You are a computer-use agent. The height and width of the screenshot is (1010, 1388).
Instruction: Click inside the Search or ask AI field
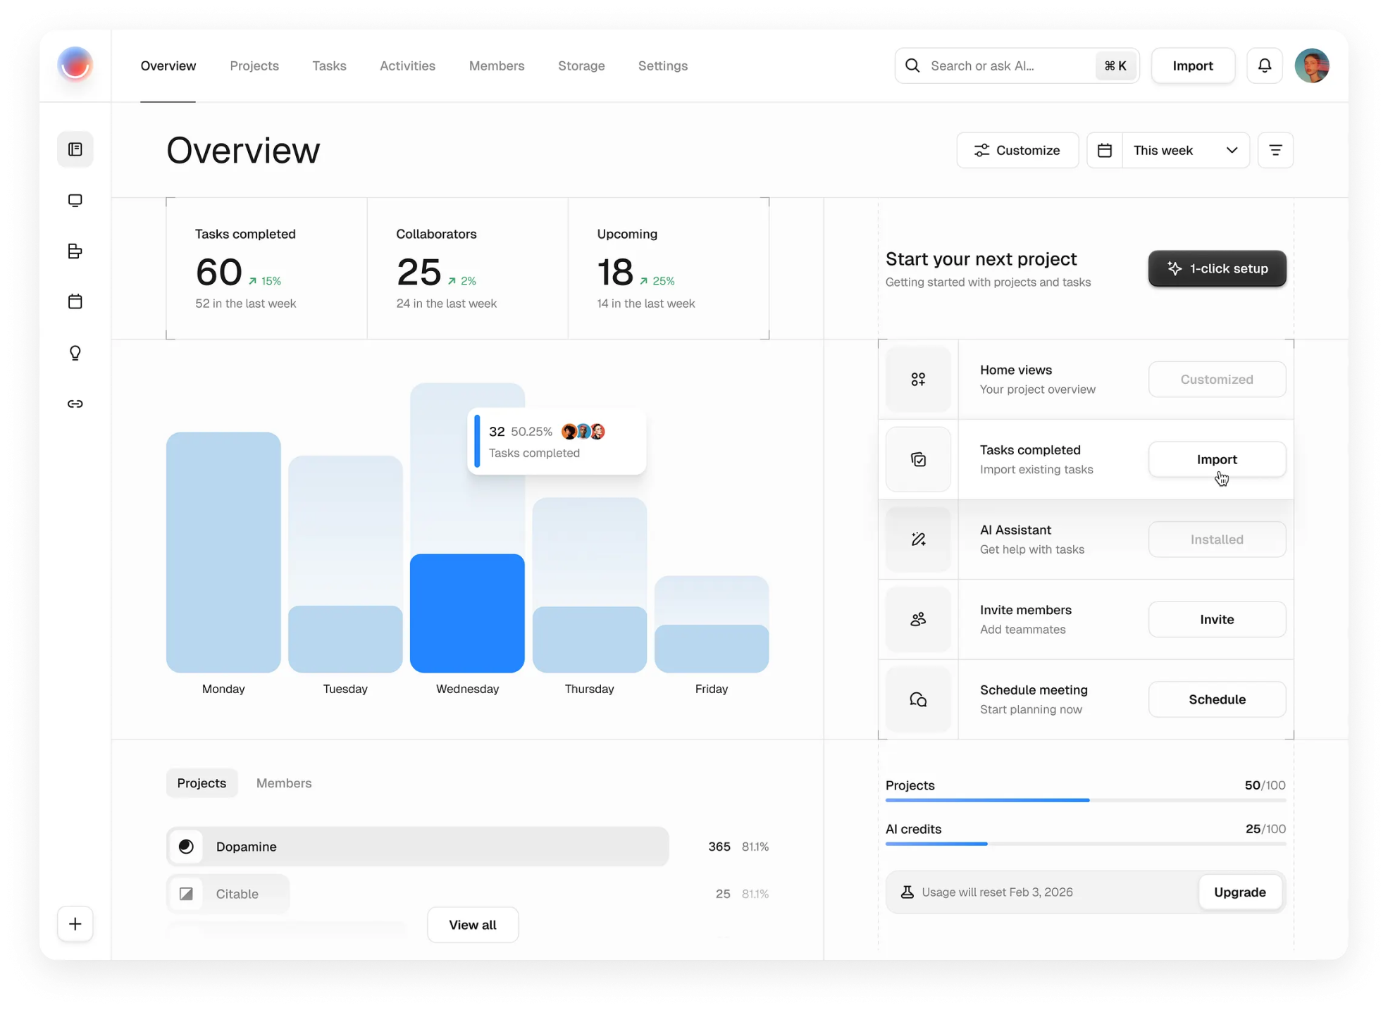click(x=1000, y=65)
